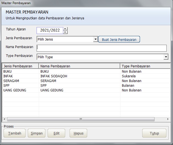Screen dimensions: 173x145
Task: Click the Sukarela type cell
Action: tap(129, 76)
